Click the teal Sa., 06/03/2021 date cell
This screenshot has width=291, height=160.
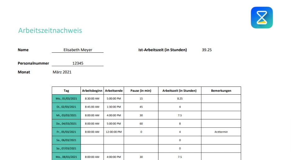coord(66,140)
